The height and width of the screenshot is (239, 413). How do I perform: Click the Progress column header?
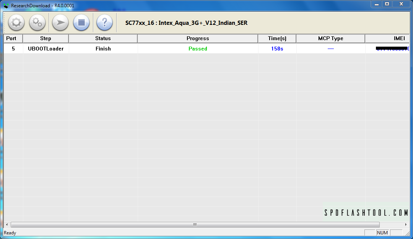click(198, 39)
